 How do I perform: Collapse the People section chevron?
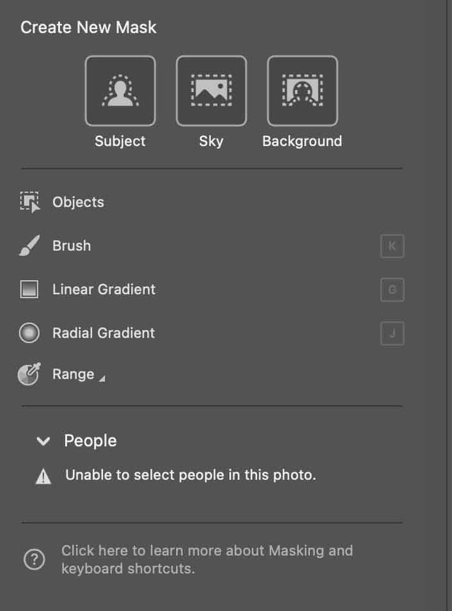pyautogui.click(x=44, y=441)
